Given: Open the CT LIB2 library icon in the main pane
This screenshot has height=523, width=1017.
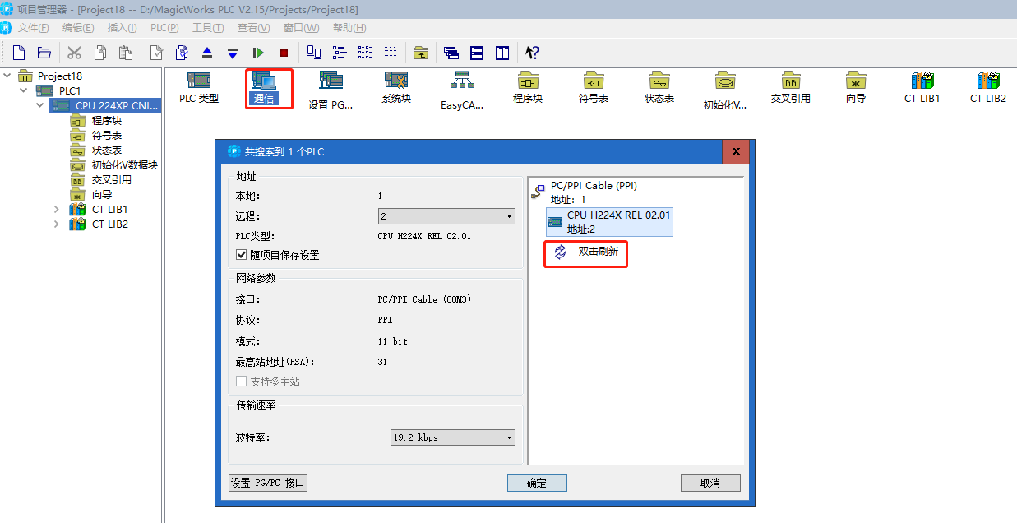Looking at the screenshot, I should pos(988,87).
